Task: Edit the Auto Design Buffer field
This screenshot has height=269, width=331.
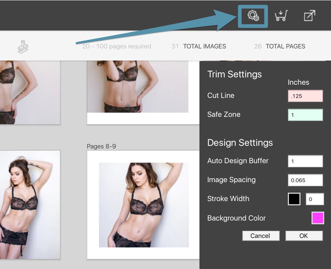Action: [x=305, y=161]
